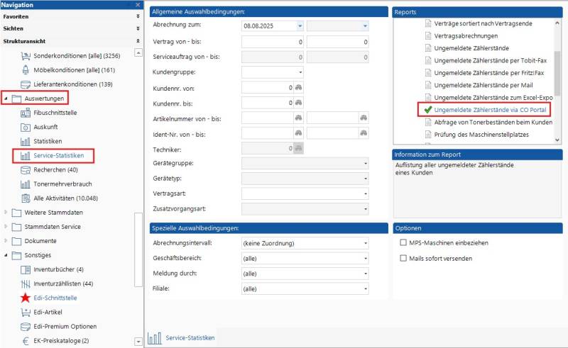The image size is (568, 348).
Task: Click the EK-Preiskataloge euro icon
Action: click(x=26, y=341)
